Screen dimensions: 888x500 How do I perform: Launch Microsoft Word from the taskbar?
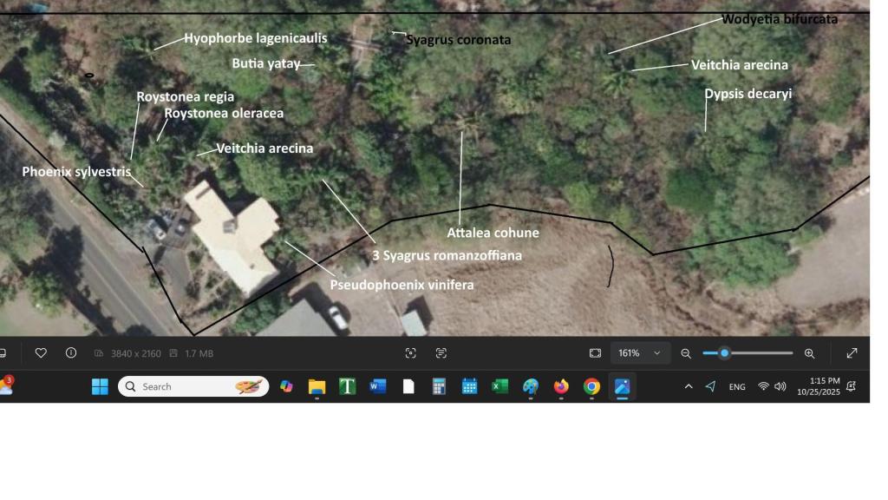pos(378,386)
